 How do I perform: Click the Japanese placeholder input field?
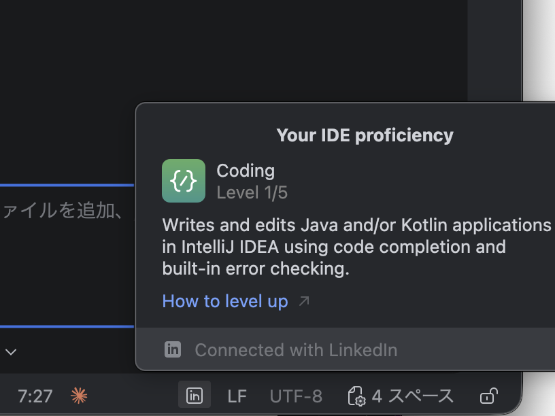(67, 256)
